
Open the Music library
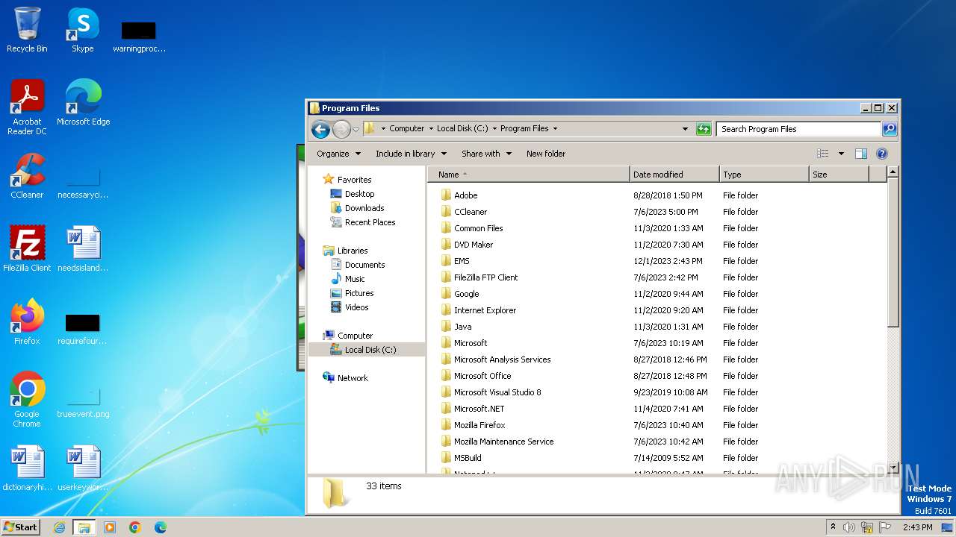(355, 279)
